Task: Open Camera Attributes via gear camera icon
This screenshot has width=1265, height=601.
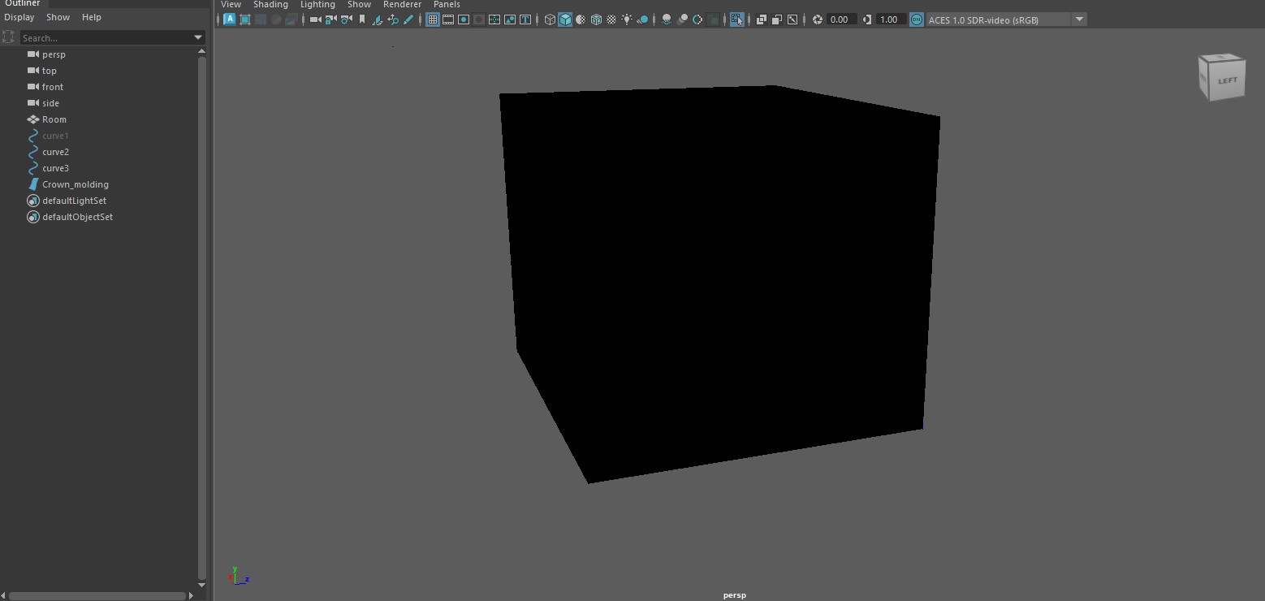Action: click(347, 19)
